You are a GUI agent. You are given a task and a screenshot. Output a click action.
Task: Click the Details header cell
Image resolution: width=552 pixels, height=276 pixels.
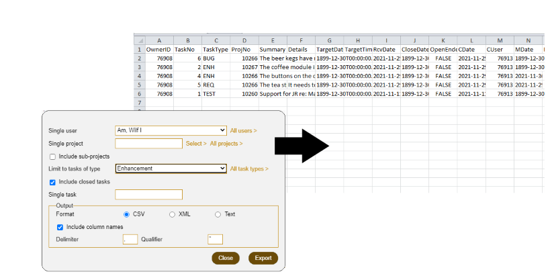(x=301, y=50)
